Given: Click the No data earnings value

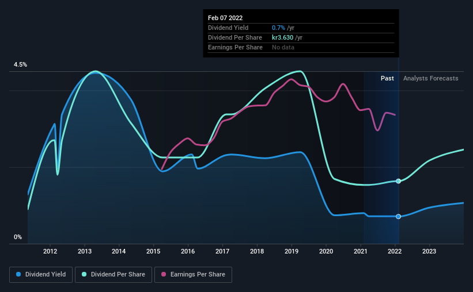Looking at the screenshot, I should pos(283,47).
